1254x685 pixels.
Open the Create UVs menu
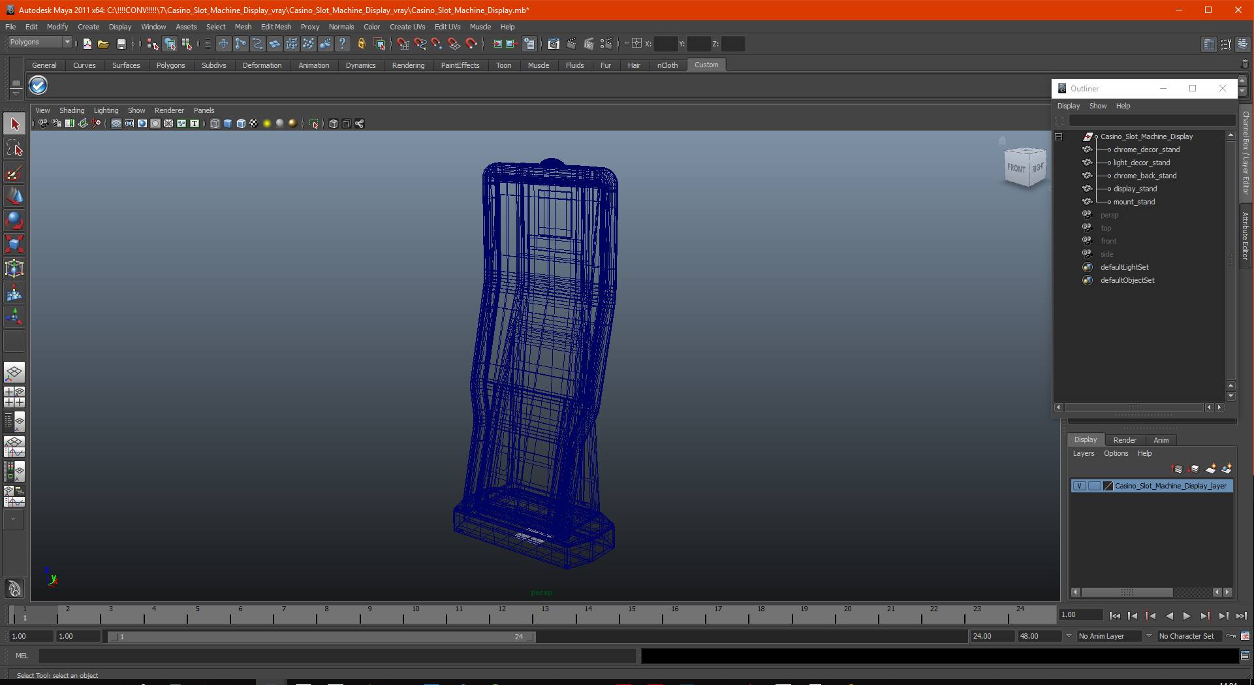(x=407, y=27)
